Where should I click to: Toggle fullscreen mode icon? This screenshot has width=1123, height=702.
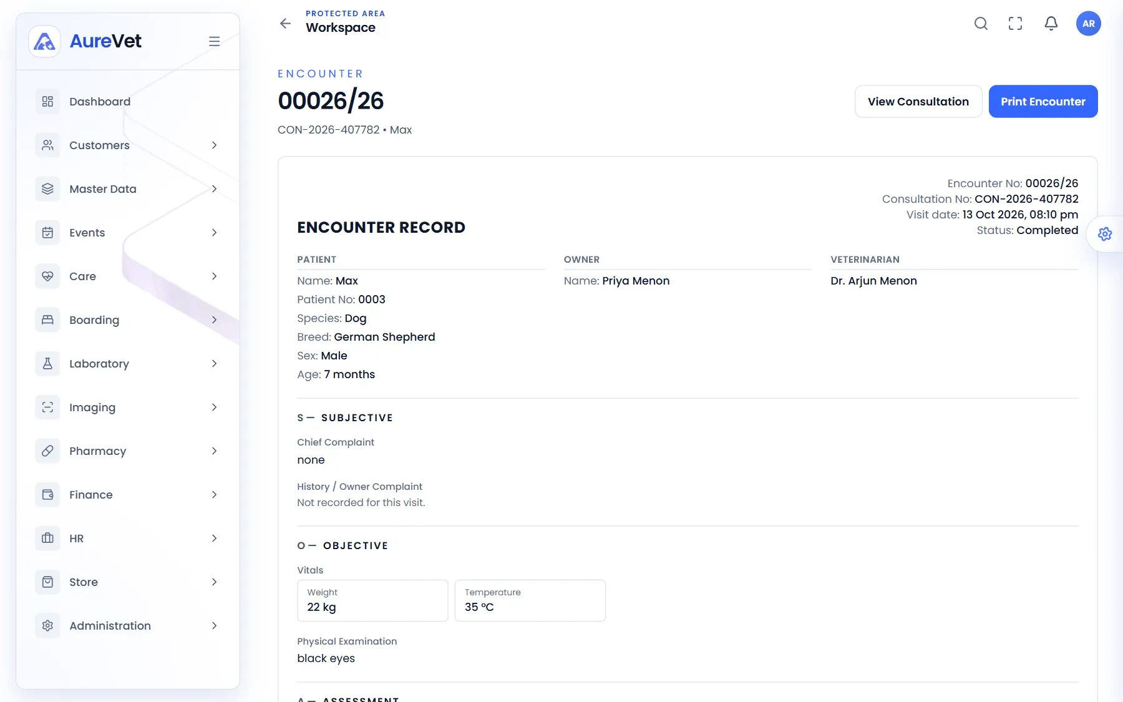[1016, 24]
